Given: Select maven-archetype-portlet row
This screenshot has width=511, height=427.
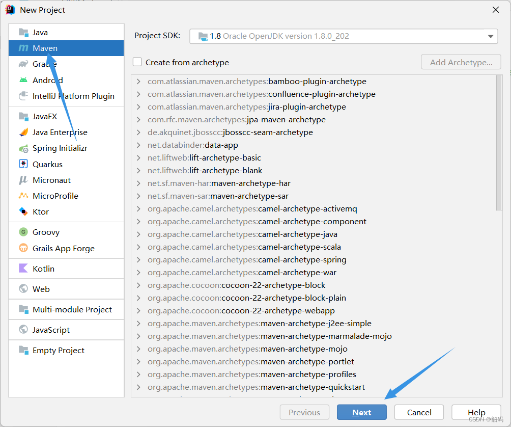Looking at the screenshot, I should coord(314,361).
